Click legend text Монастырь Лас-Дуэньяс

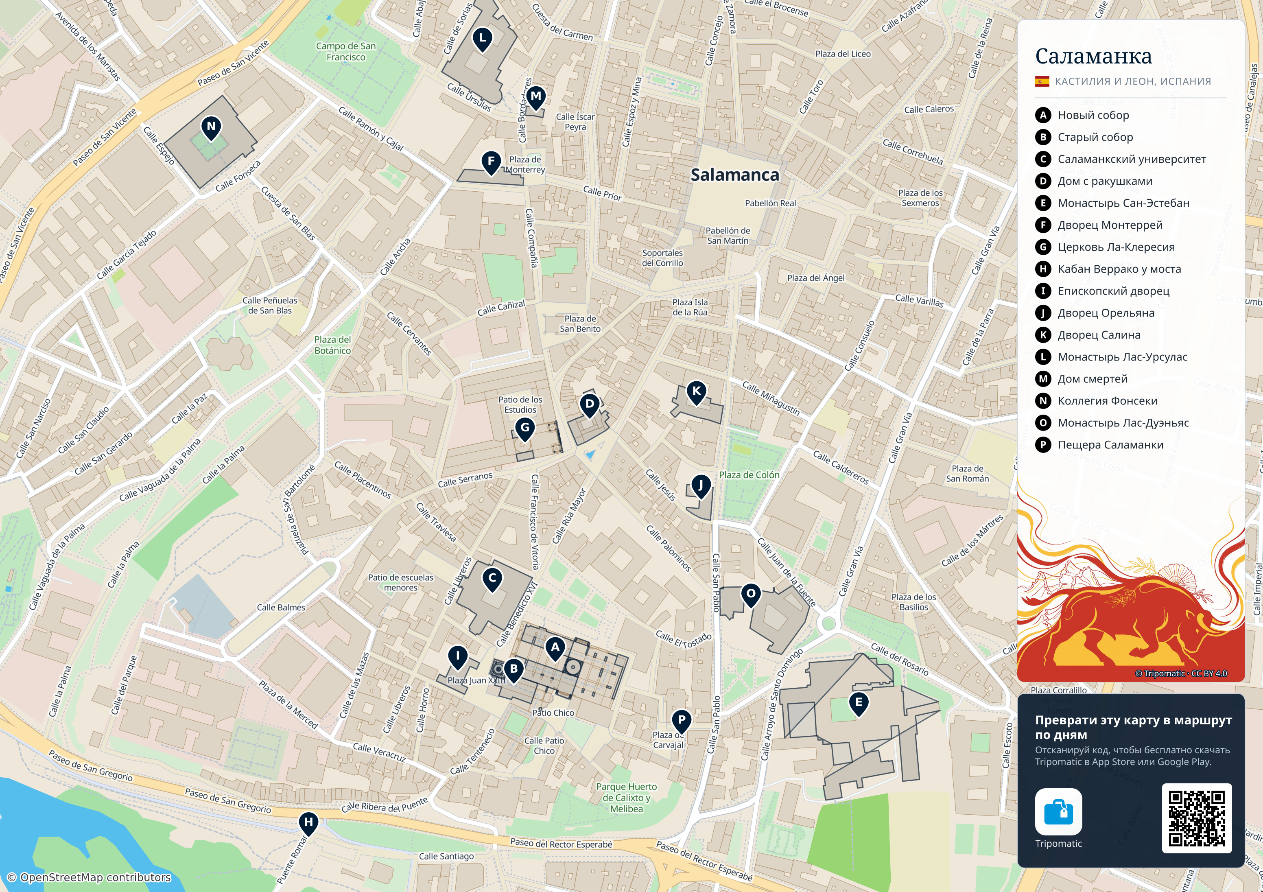1123,423
